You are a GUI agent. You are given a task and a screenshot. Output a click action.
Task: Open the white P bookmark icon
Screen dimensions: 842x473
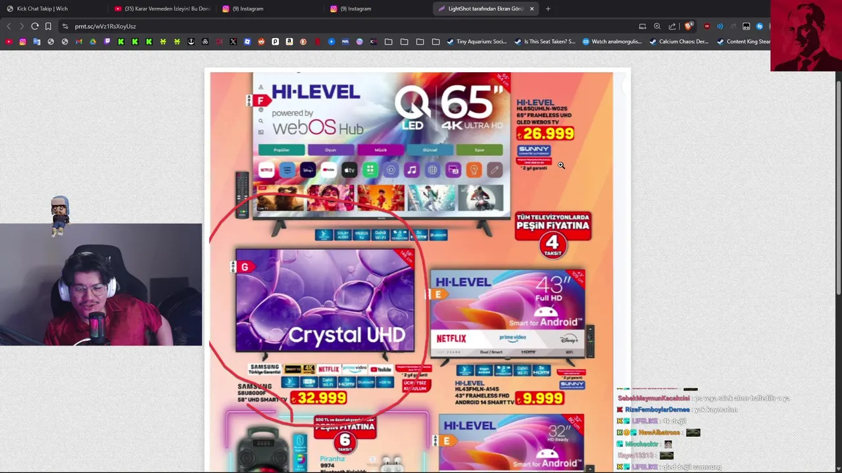pyautogui.click(x=275, y=41)
